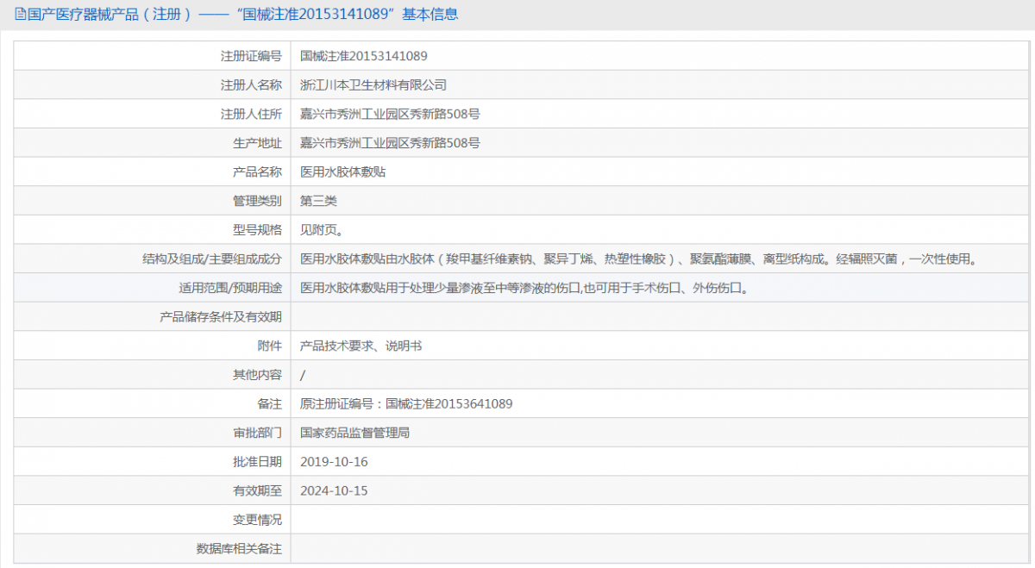Image resolution: width=1035 pixels, height=568 pixels.
Task: Select the slash value in the 其他内容 row
Action: (x=302, y=375)
